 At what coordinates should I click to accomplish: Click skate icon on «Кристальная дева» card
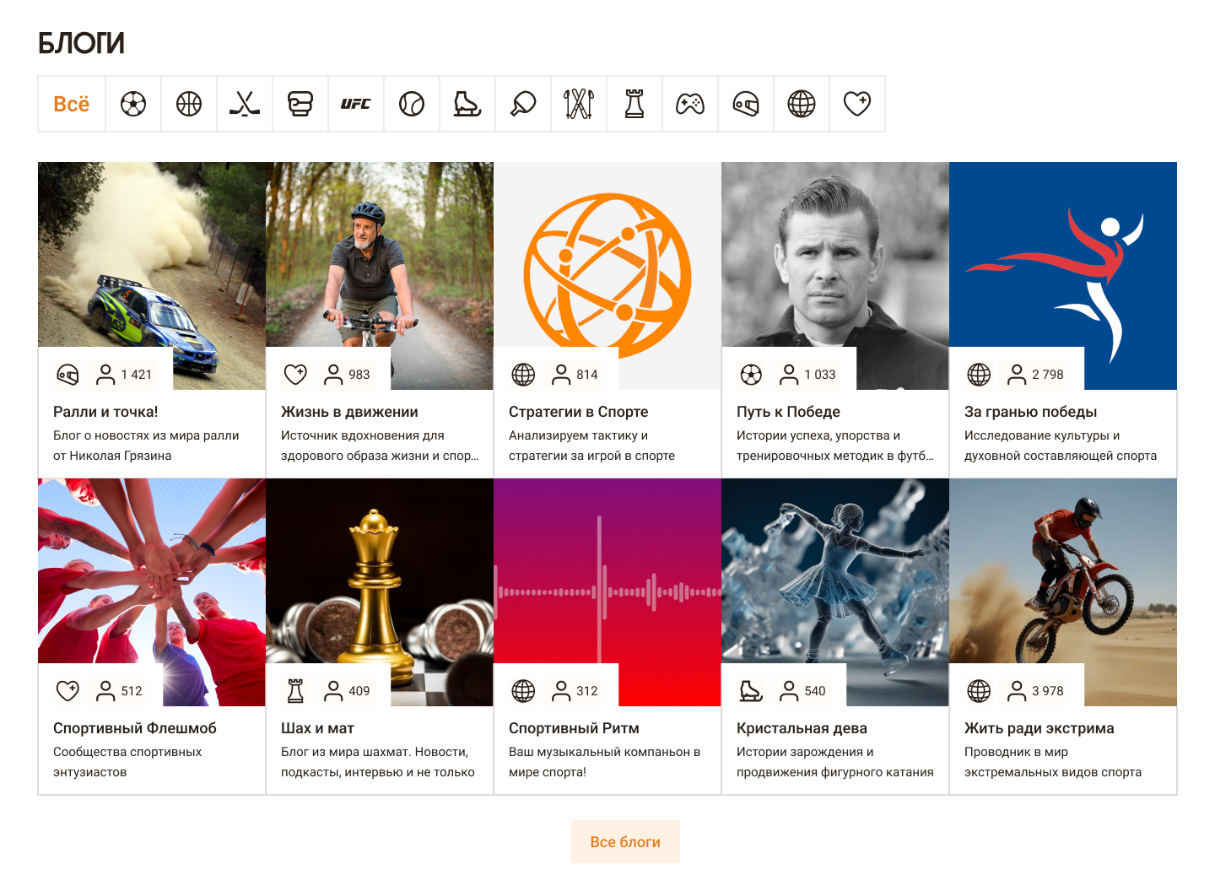click(x=751, y=691)
